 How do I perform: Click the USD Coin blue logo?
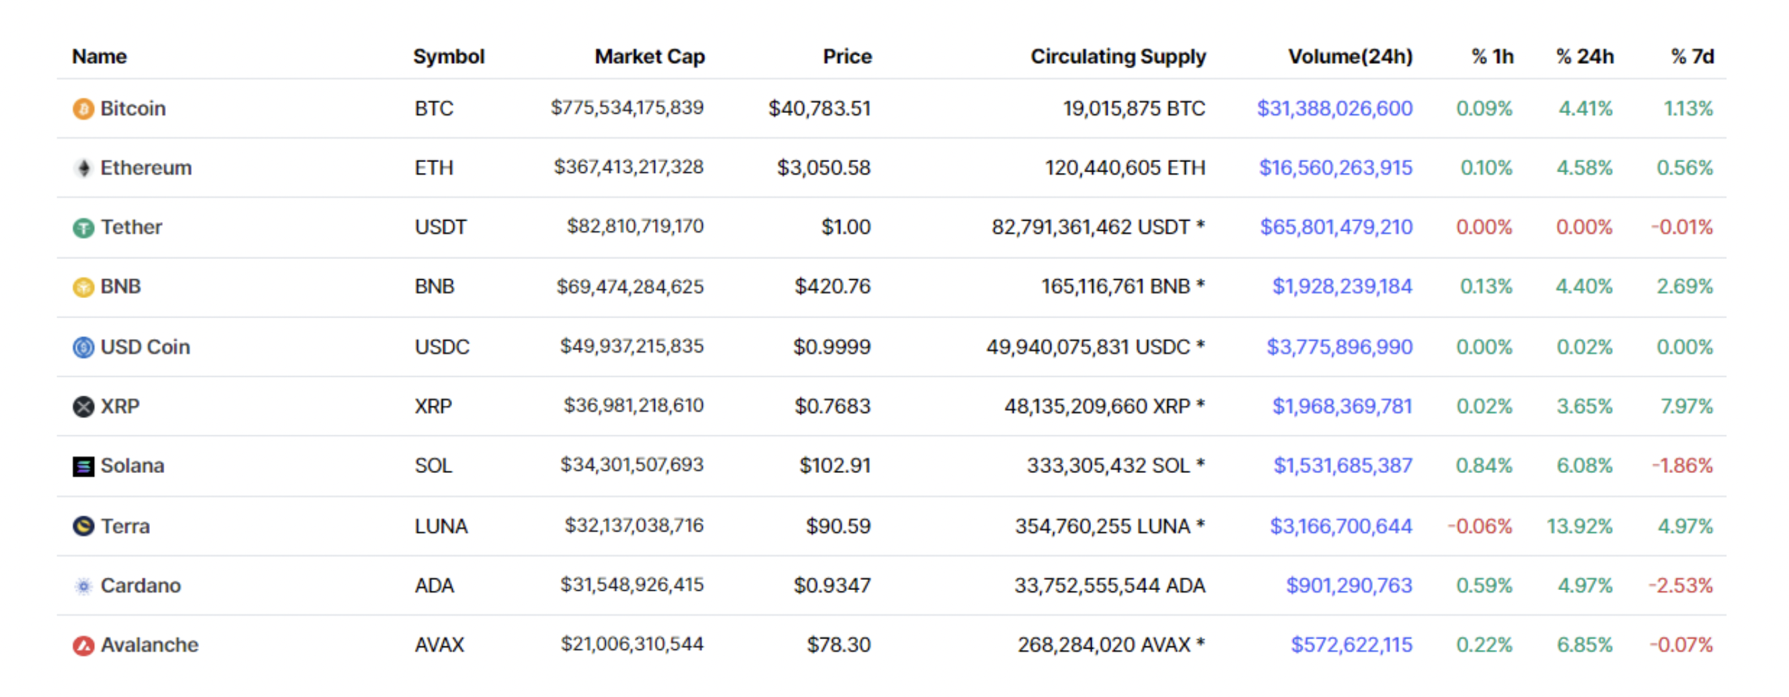pyautogui.click(x=83, y=347)
